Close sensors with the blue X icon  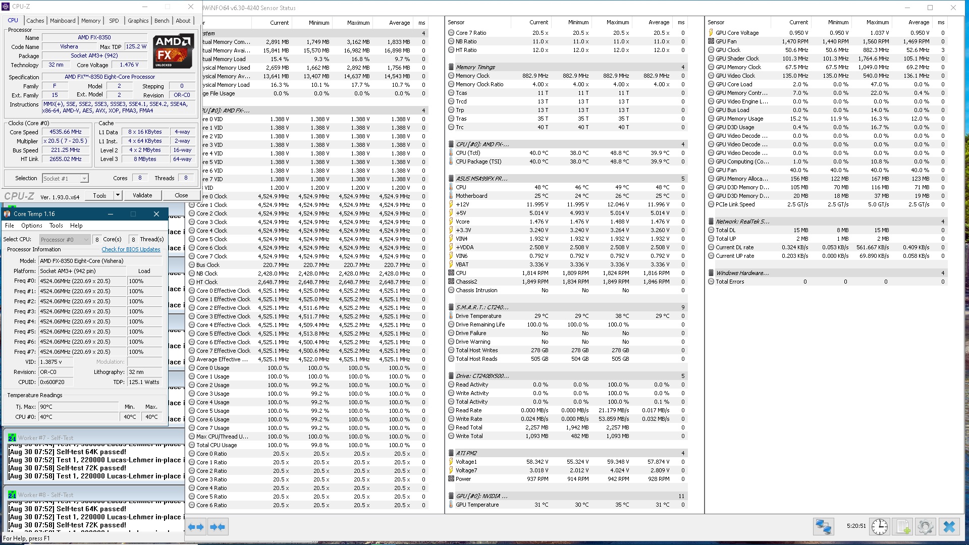point(949,527)
